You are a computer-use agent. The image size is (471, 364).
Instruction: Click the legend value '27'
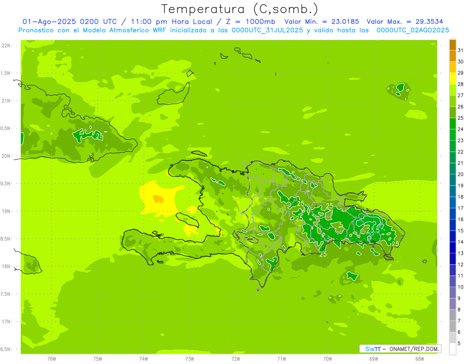[461, 95]
